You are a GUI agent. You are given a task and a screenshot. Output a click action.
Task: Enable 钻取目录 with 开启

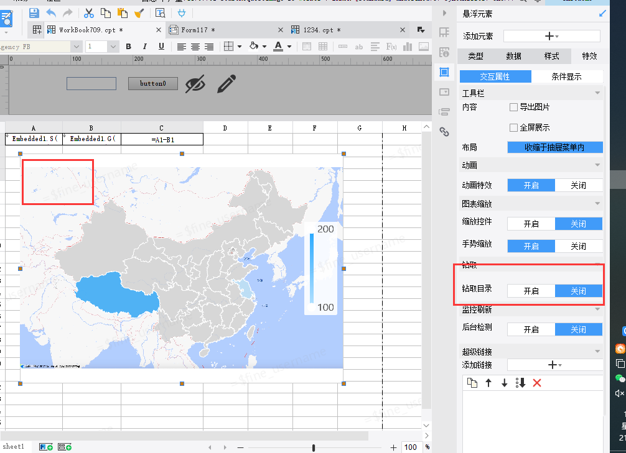531,291
